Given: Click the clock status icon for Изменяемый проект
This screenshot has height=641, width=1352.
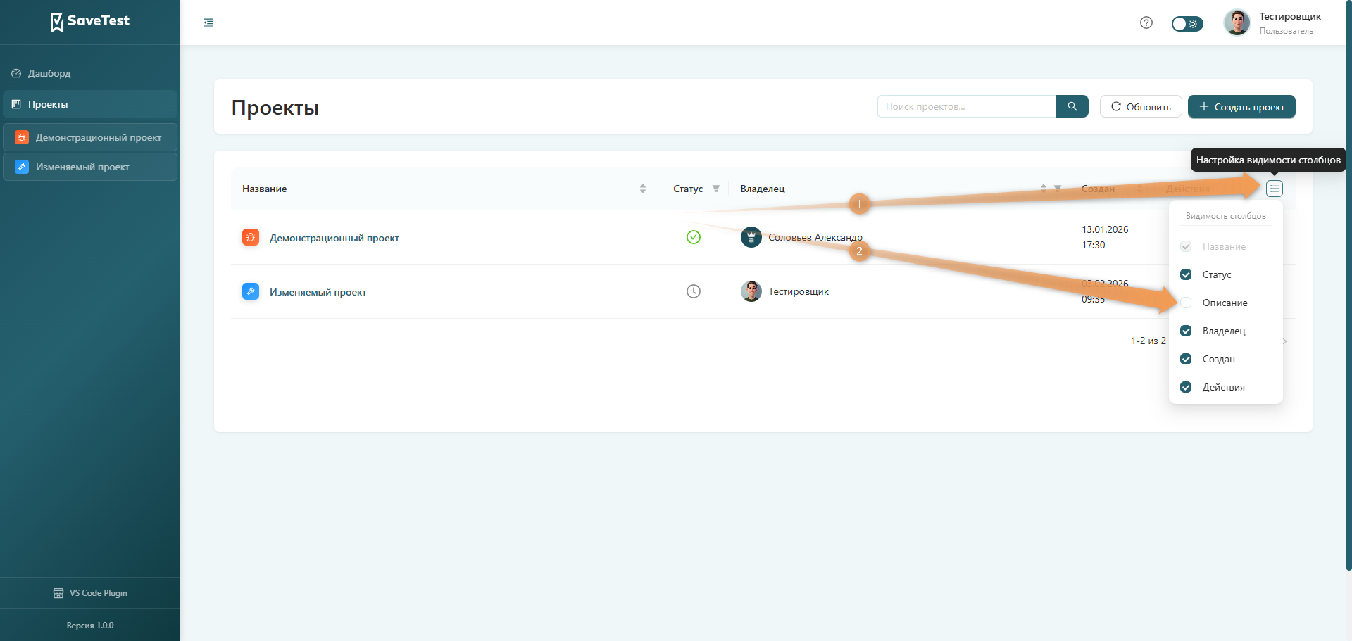Looking at the screenshot, I should (693, 291).
